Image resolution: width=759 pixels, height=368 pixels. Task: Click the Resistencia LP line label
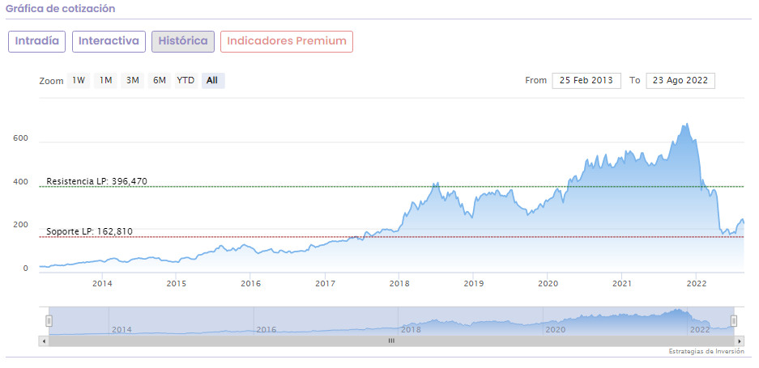click(x=96, y=181)
